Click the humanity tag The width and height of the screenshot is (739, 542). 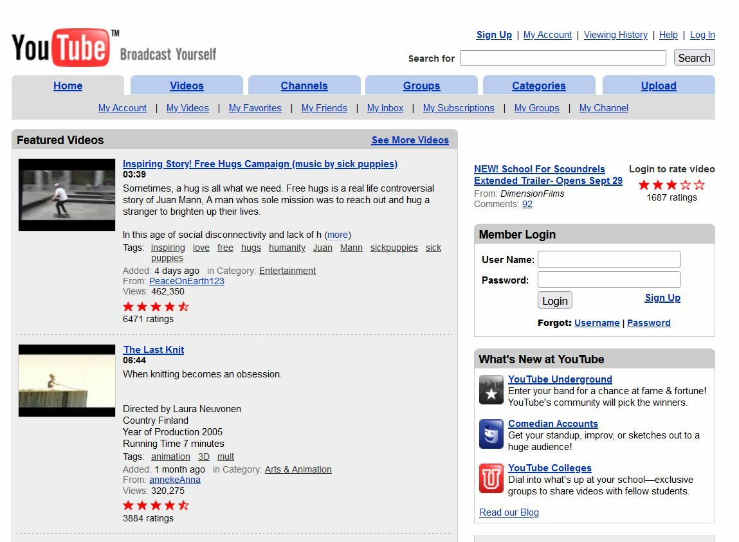pyautogui.click(x=287, y=248)
